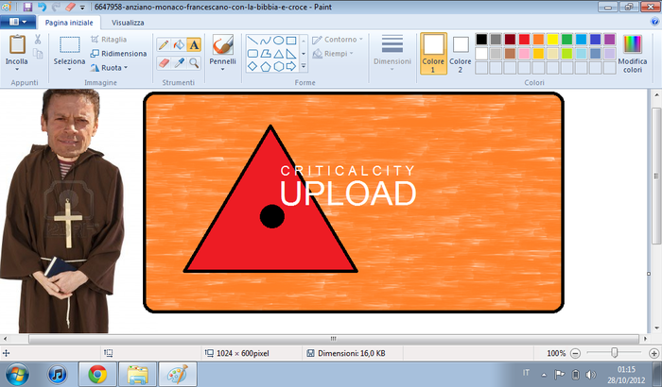Click vertical scrollbar down arrow
Screen dimensions: 662x387
point(656,328)
